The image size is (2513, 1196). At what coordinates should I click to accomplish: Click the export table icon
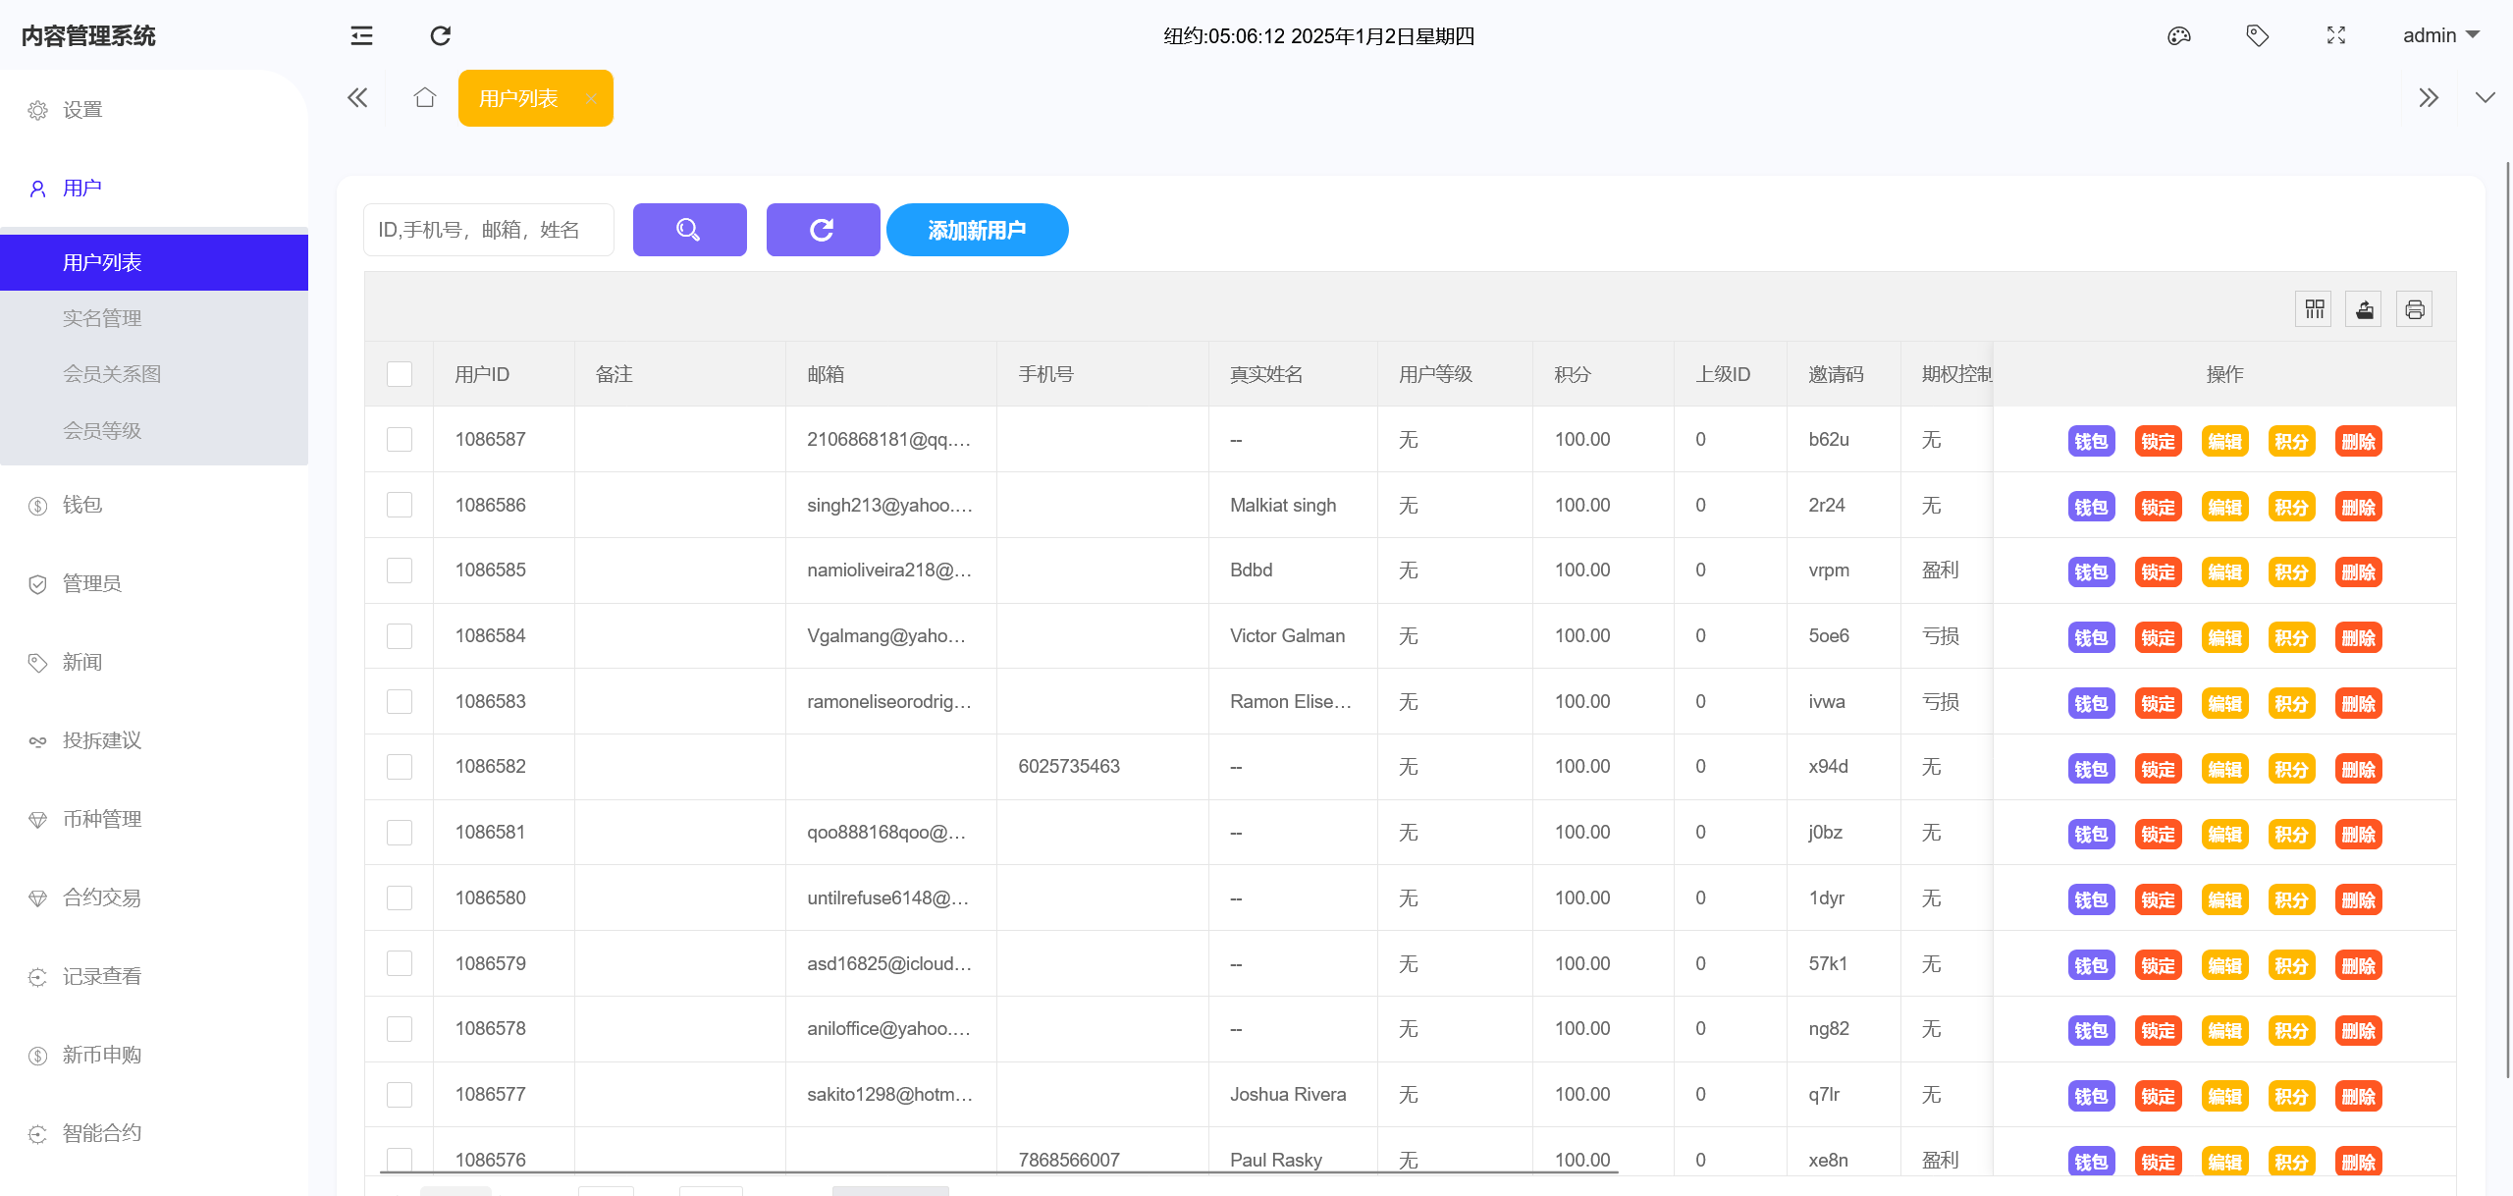(x=2365, y=309)
